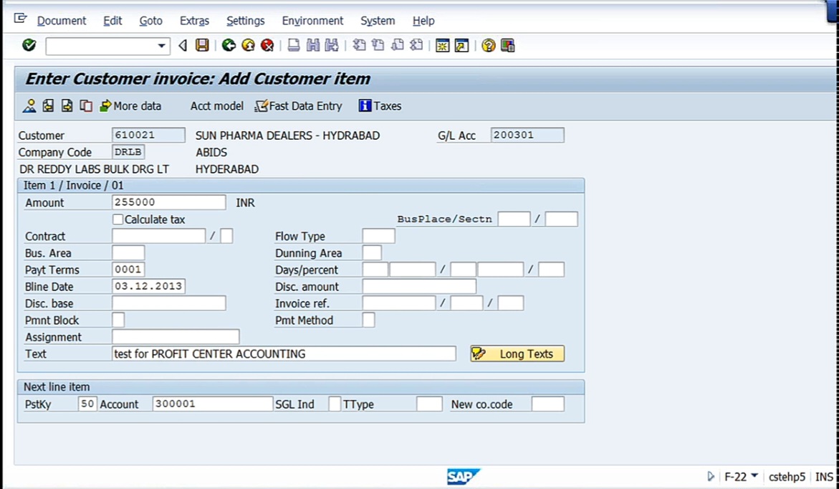The width and height of the screenshot is (839, 489).
Task: Go to Next Page icon
Action: pos(397,45)
